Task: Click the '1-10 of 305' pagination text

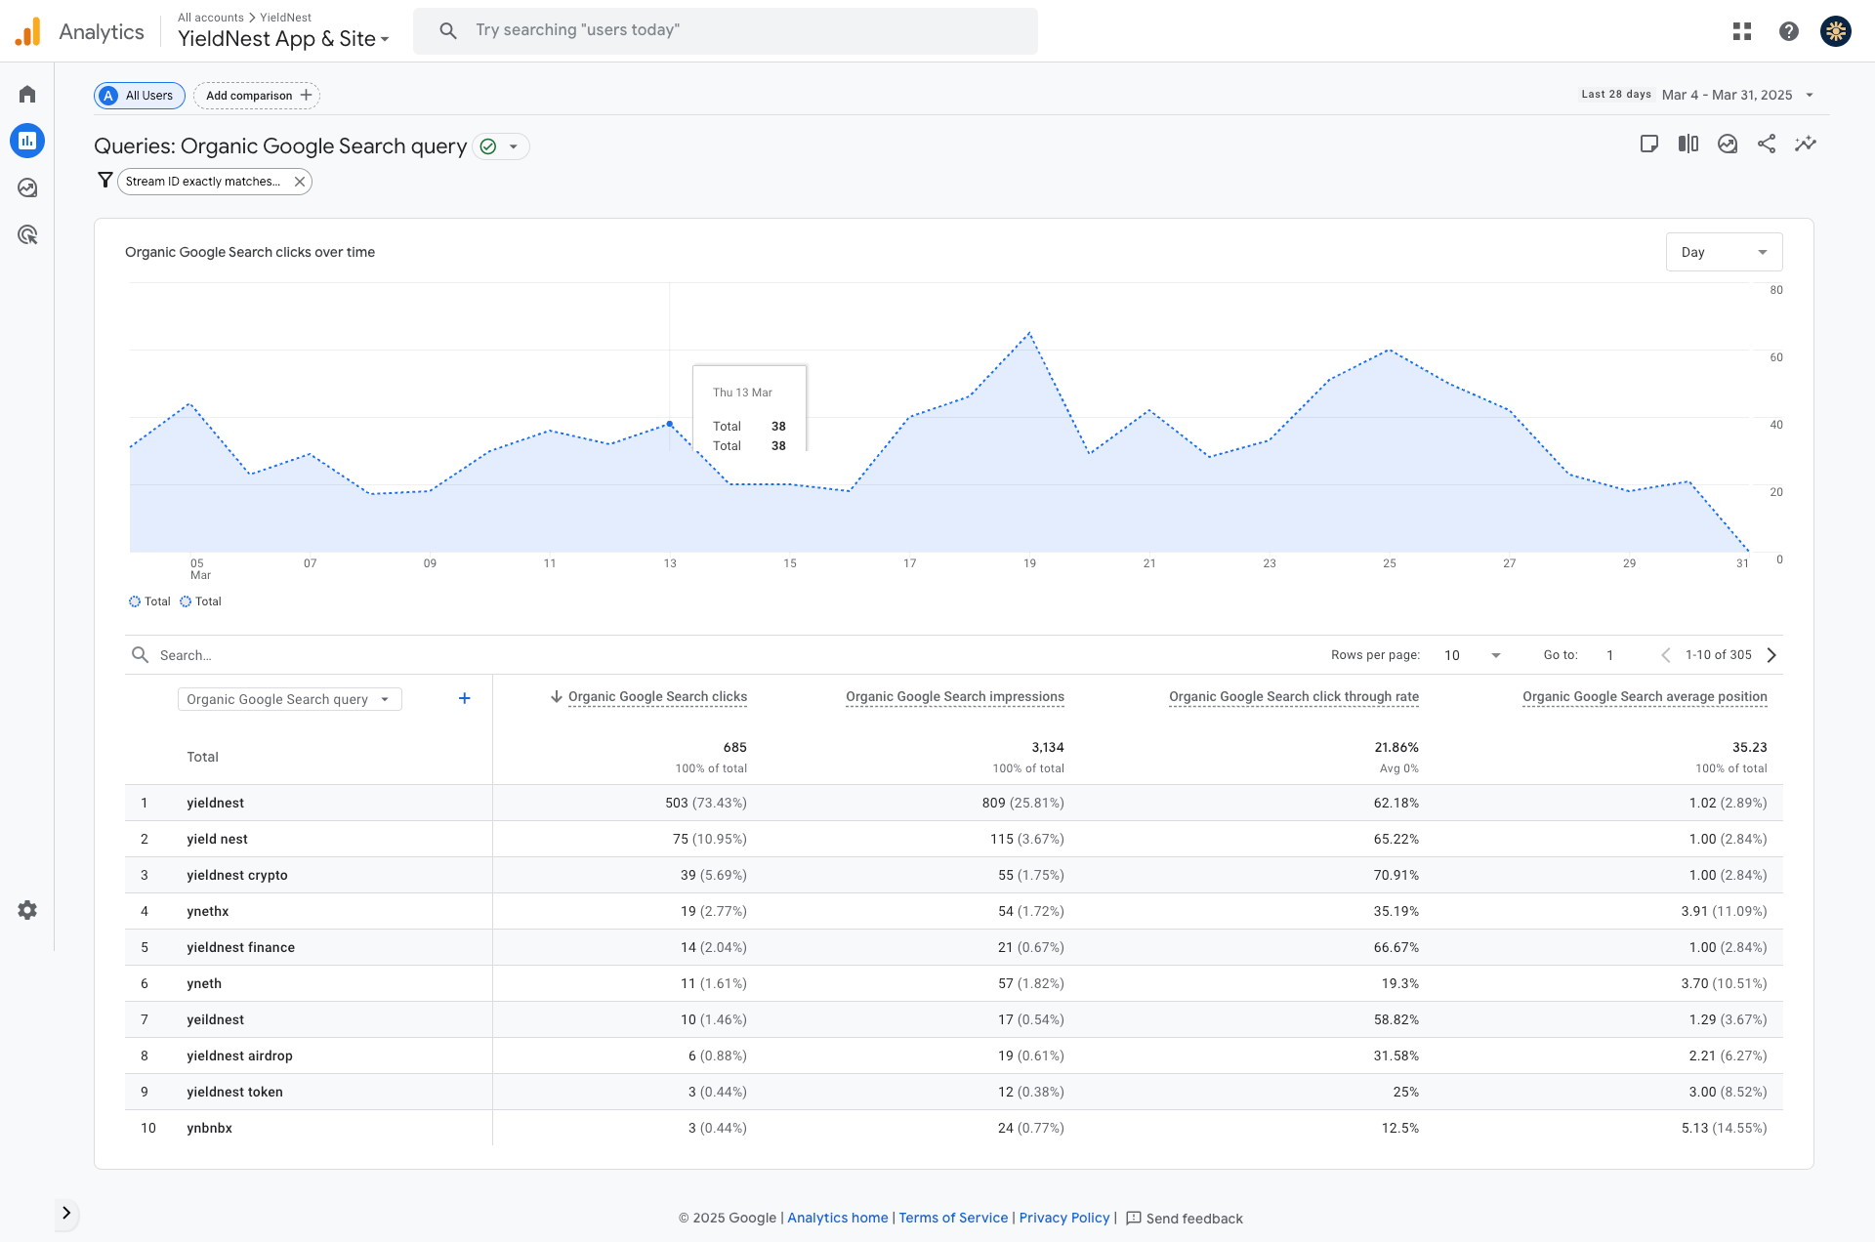Action: 1718,655
